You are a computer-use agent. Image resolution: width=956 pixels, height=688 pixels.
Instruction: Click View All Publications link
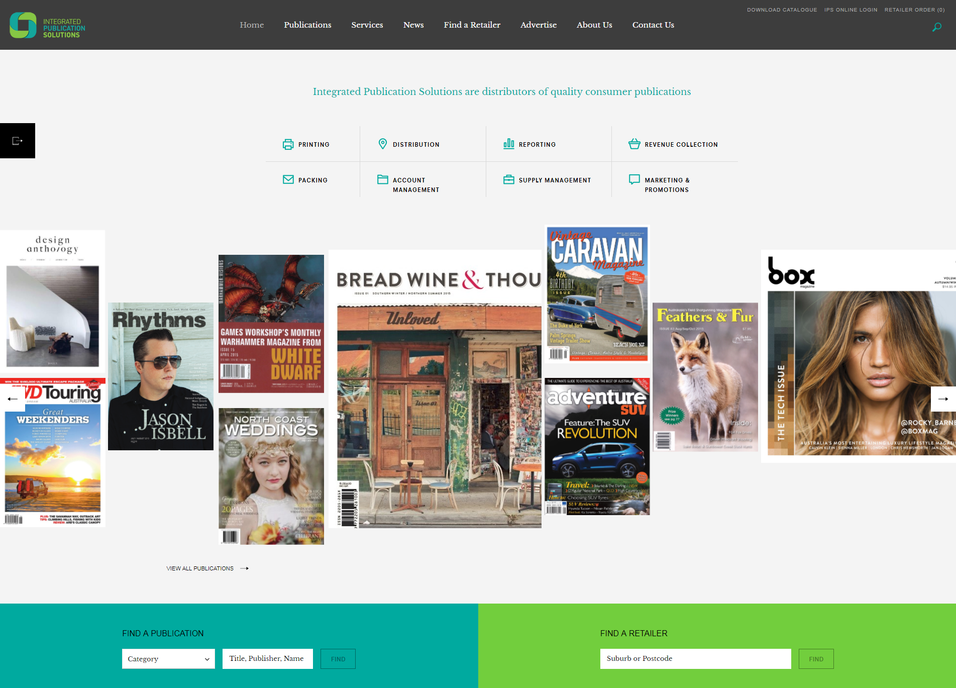[200, 568]
